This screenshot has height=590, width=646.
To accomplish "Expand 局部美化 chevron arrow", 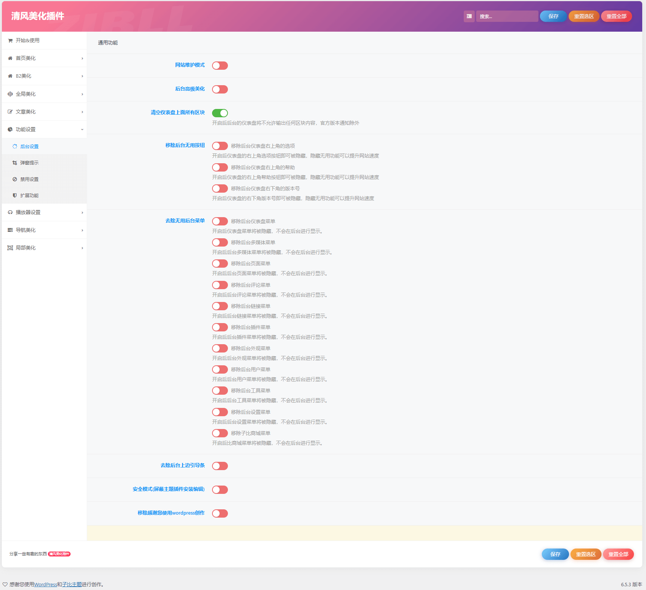I will (x=82, y=248).
